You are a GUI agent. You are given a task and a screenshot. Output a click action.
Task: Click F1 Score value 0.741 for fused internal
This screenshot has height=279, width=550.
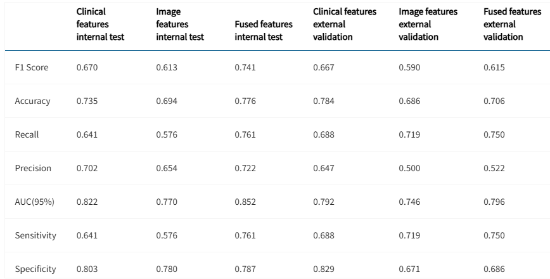click(x=245, y=67)
